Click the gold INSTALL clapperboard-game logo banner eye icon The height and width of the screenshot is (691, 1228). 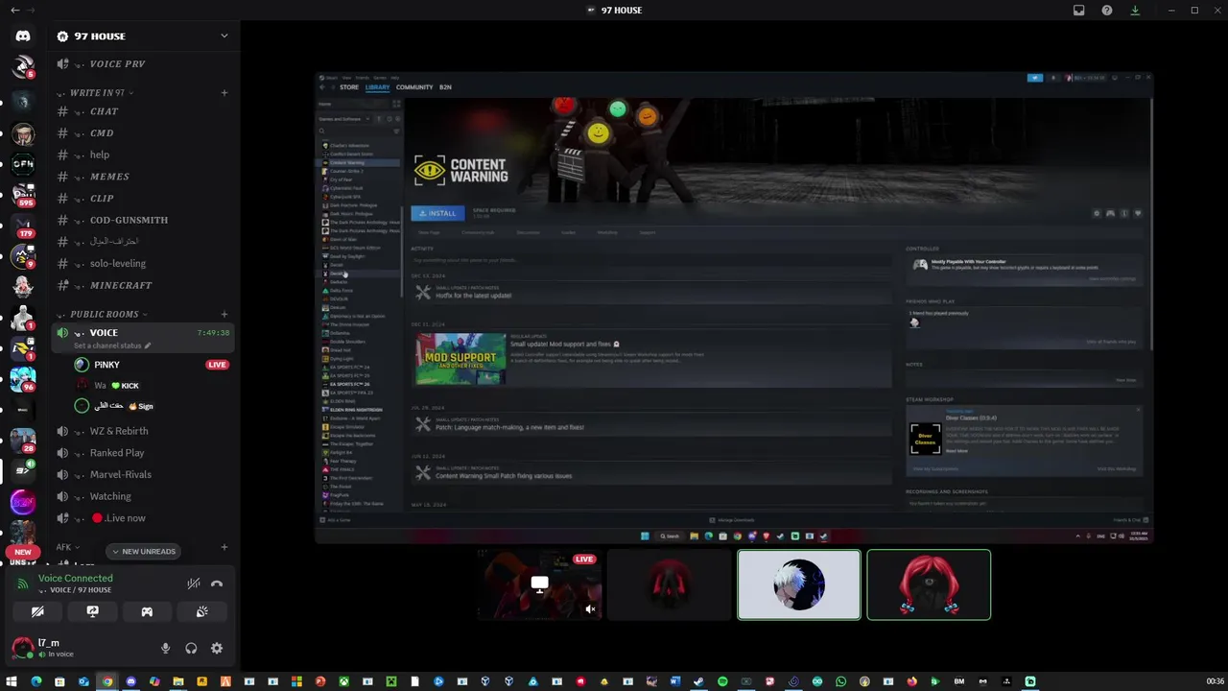click(x=430, y=171)
